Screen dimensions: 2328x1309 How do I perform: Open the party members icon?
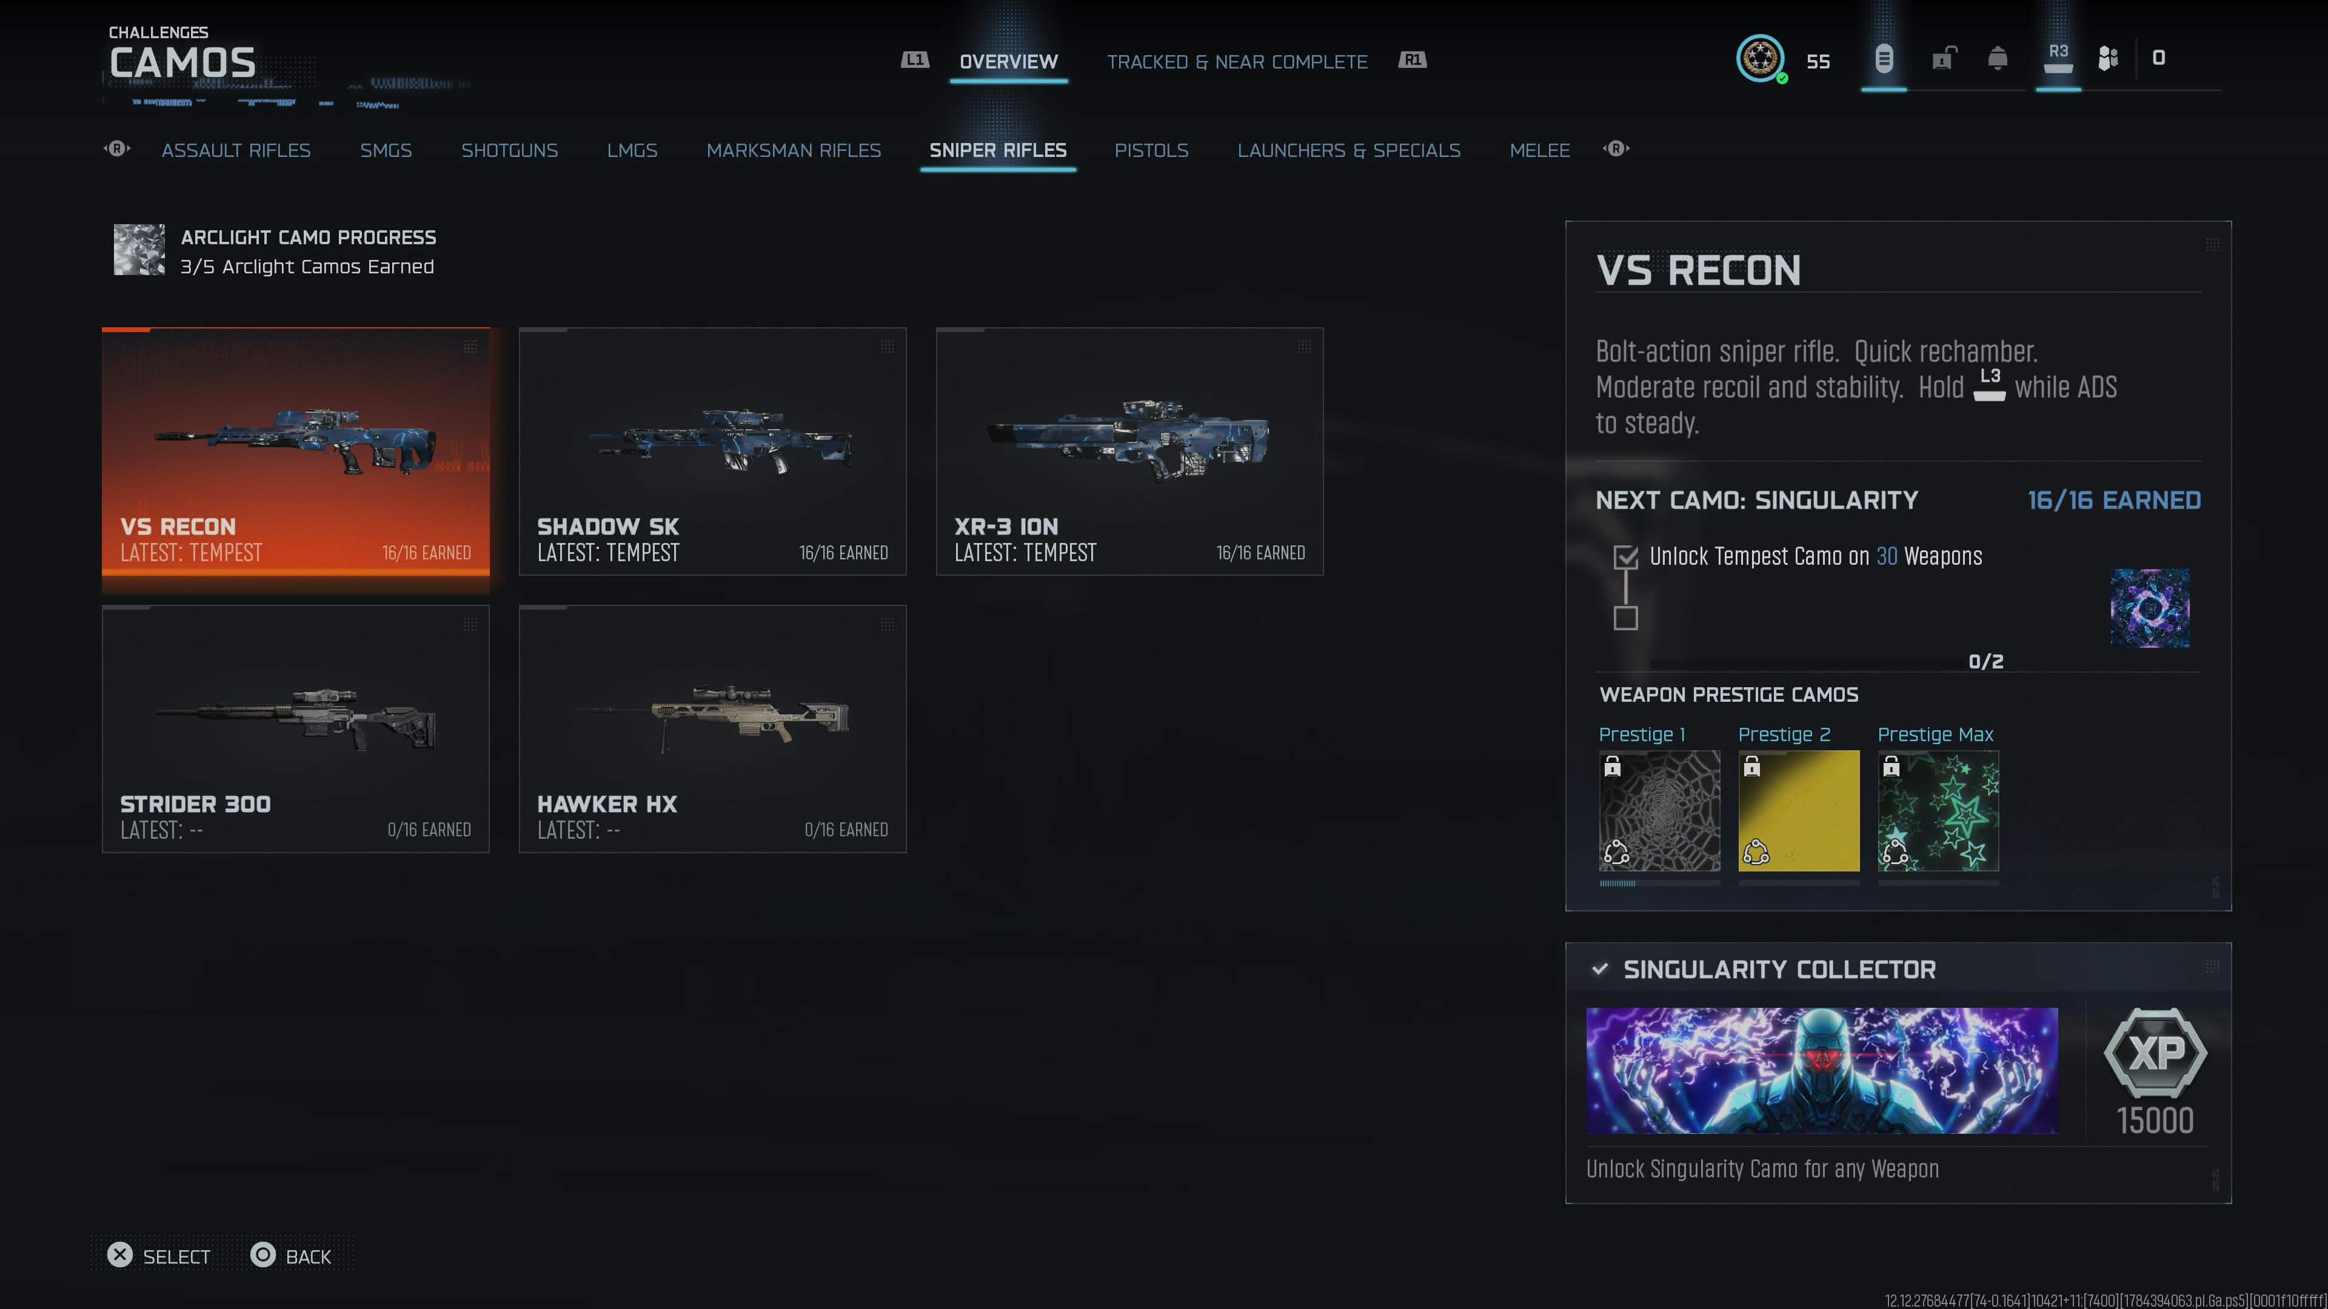click(x=2107, y=59)
